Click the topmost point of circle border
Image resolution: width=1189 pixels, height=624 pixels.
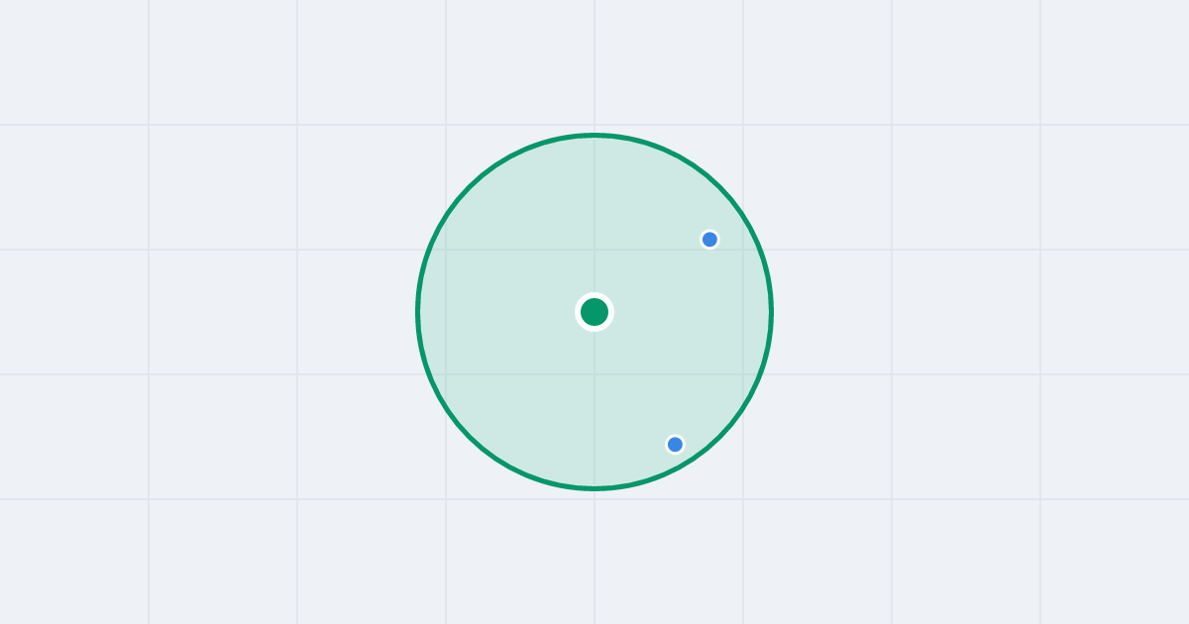click(594, 135)
